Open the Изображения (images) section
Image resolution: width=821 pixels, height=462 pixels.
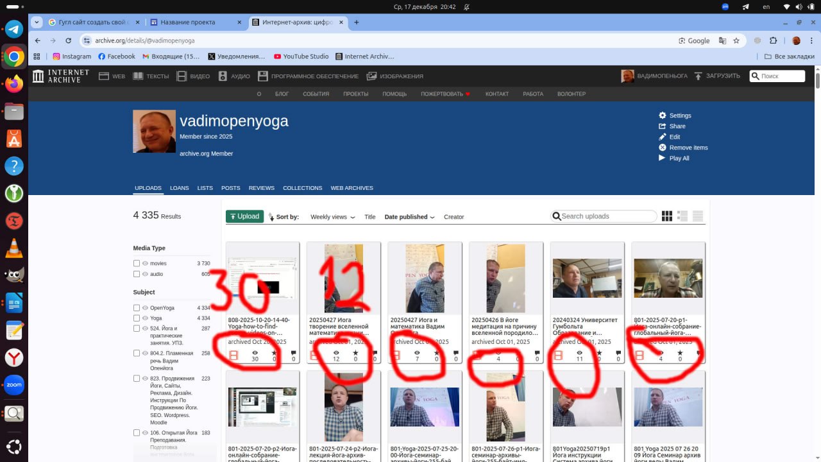[394, 76]
